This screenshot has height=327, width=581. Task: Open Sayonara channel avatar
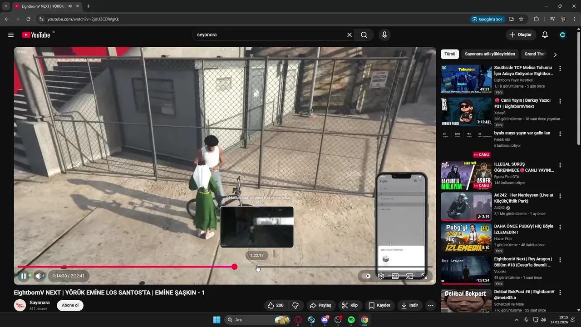coord(20,305)
